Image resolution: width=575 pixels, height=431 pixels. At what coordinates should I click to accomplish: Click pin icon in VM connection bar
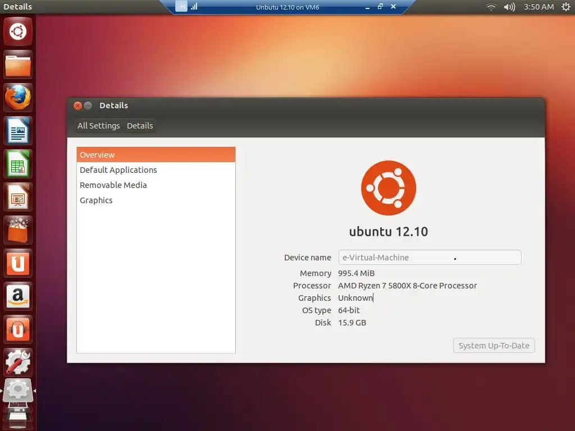(181, 7)
